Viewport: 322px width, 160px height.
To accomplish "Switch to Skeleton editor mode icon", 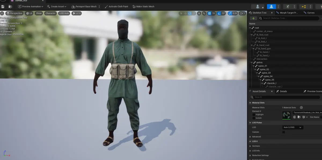I will (x=258, y=6).
